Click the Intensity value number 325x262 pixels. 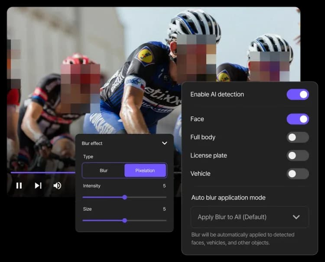[164, 186]
